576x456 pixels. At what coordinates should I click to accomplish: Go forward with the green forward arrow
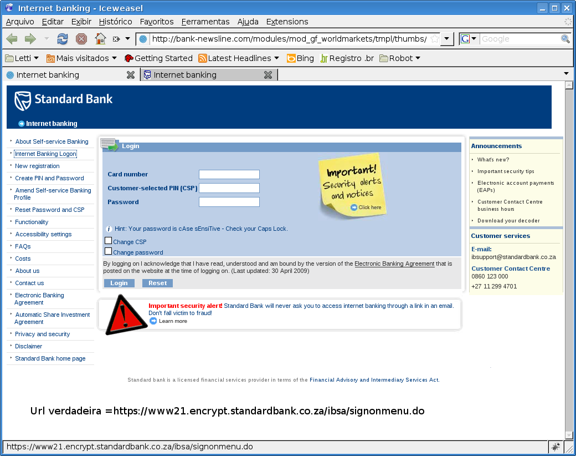tap(30, 39)
